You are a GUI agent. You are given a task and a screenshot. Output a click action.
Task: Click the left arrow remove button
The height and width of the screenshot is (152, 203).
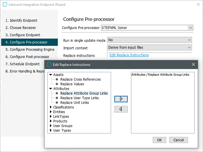coord(121,109)
